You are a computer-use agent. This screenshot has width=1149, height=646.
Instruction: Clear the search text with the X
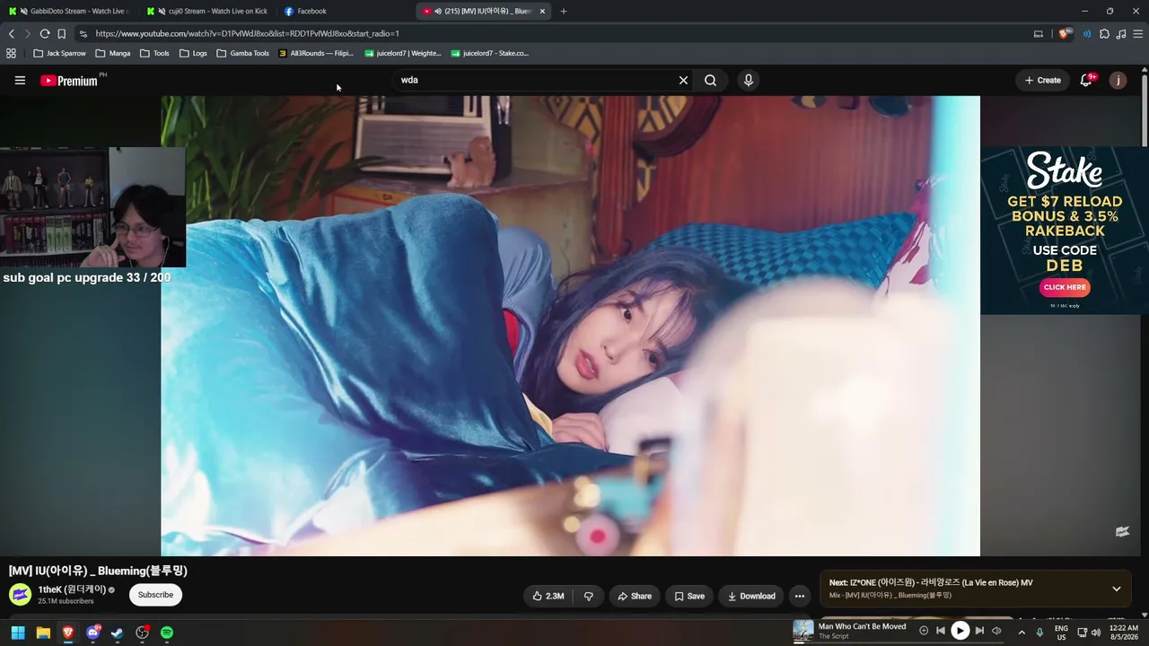[x=683, y=80]
